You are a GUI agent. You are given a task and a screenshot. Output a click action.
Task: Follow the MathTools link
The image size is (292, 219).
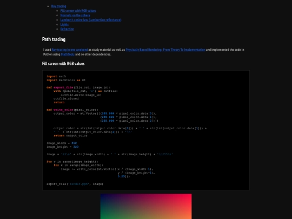[x=68, y=55]
